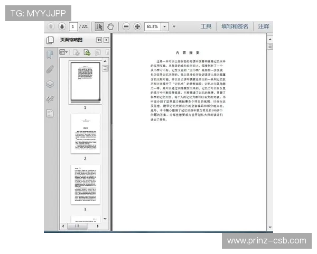Click the thumbnail vertical scrollbar handle
The image size is (317, 254).
coord(105,68)
